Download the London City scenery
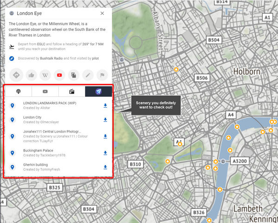This screenshot has width=278, height=223. point(105,120)
